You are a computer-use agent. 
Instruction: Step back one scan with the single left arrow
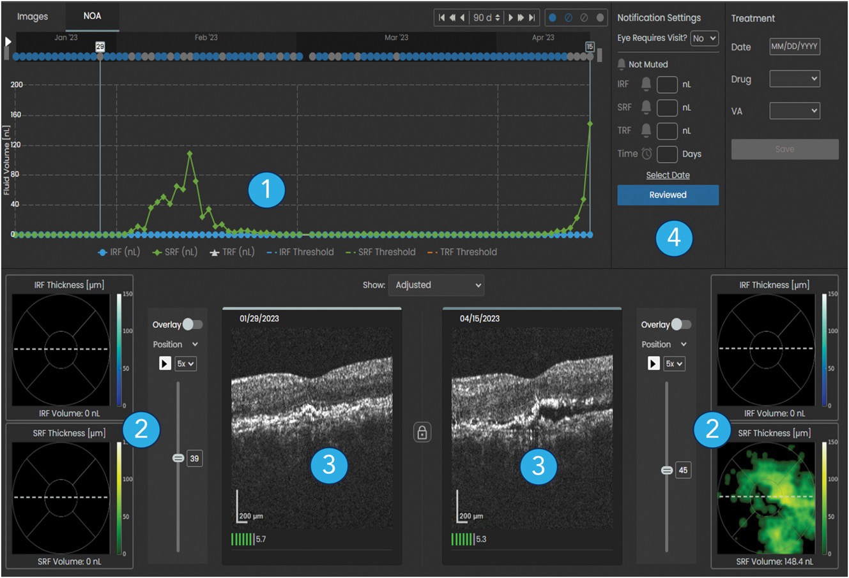(x=462, y=18)
